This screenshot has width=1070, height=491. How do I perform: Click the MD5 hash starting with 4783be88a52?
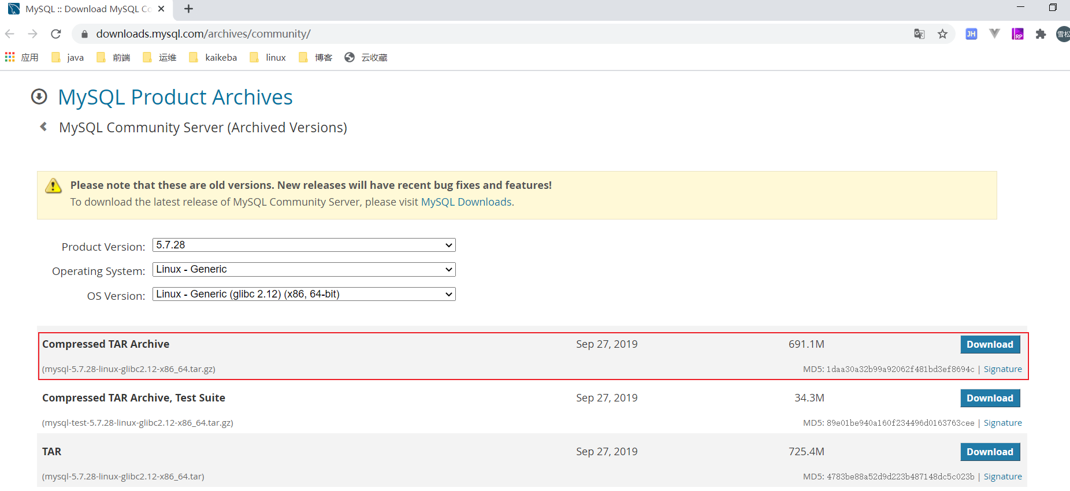pos(900,477)
